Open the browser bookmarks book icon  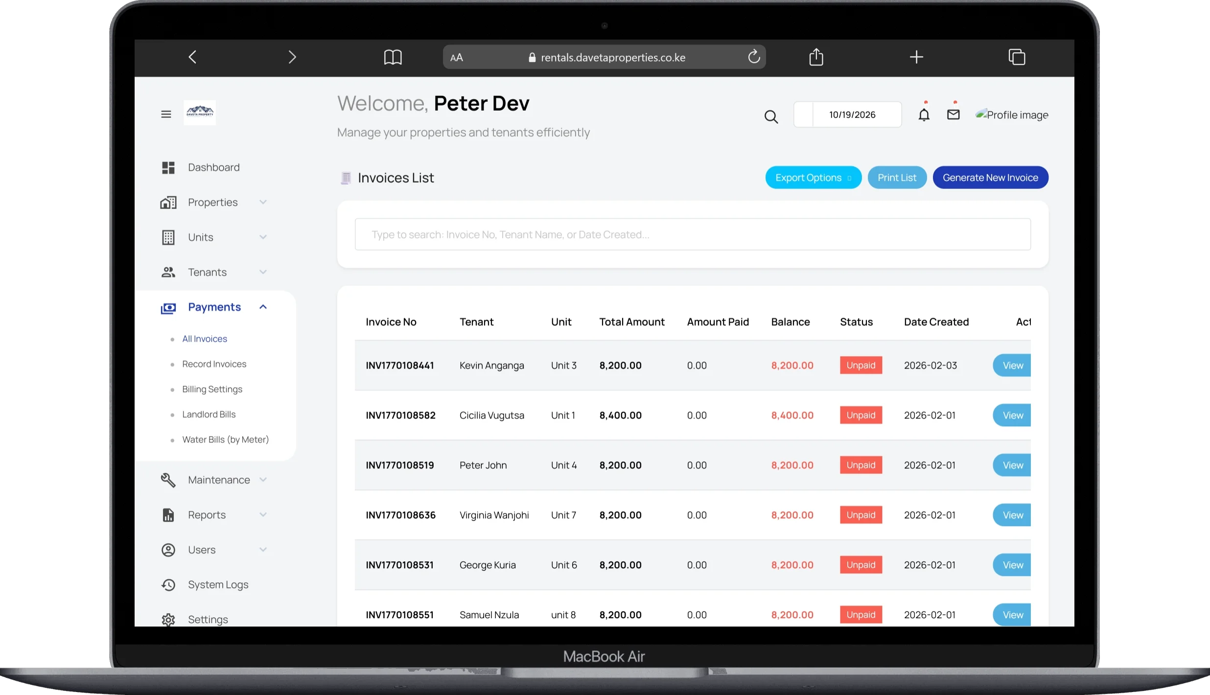[393, 57]
